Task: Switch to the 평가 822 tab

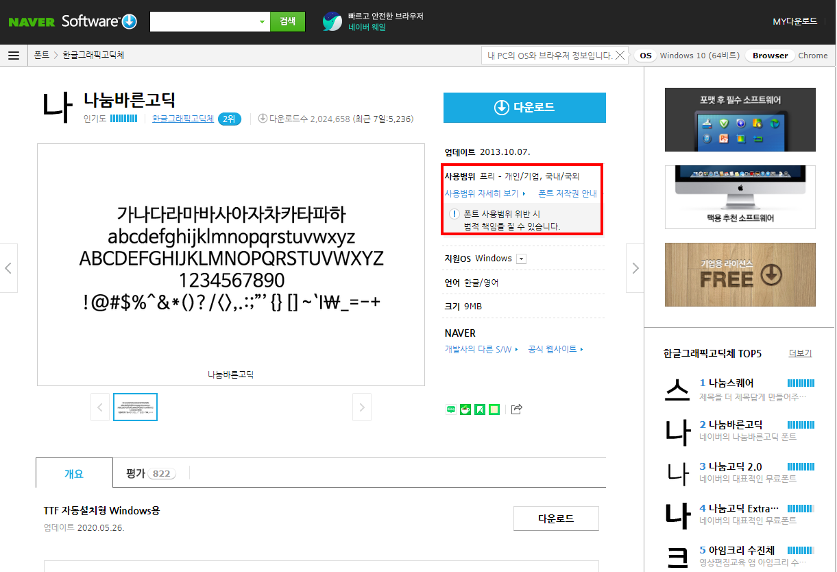Action: click(x=151, y=473)
